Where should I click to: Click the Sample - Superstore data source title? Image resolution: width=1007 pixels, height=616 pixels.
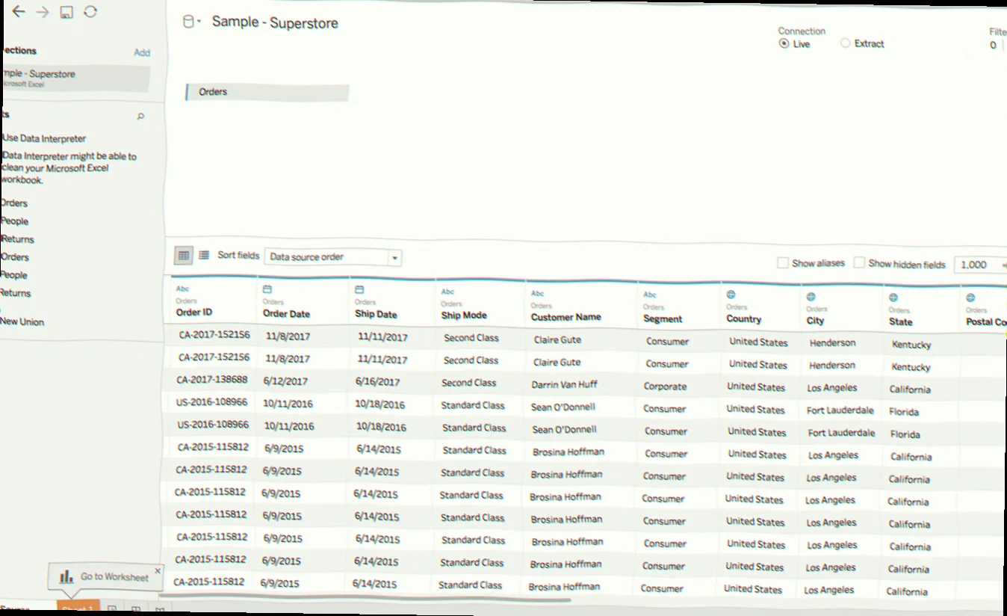pyautogui.click(x=275, y=22)
